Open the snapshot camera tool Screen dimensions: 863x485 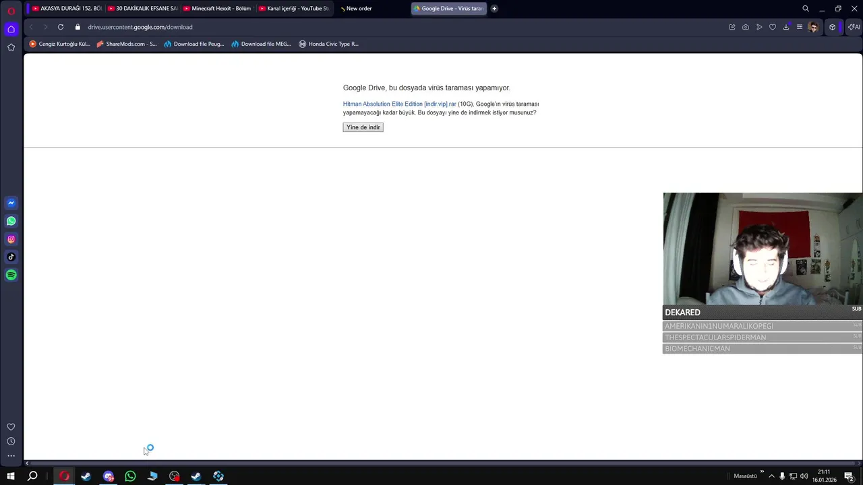tap(746, 27)
